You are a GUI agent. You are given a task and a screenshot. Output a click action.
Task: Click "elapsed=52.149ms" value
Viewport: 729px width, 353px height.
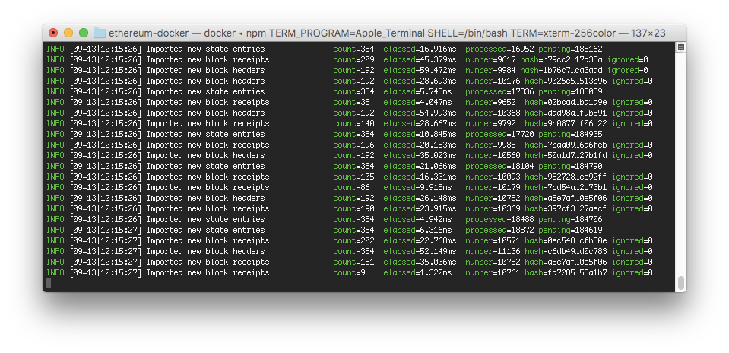(x=420, y=252)
